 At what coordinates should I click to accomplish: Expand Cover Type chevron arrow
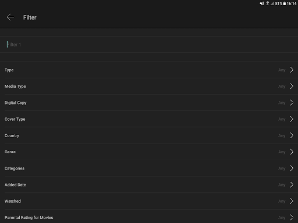tap(292, 119)
